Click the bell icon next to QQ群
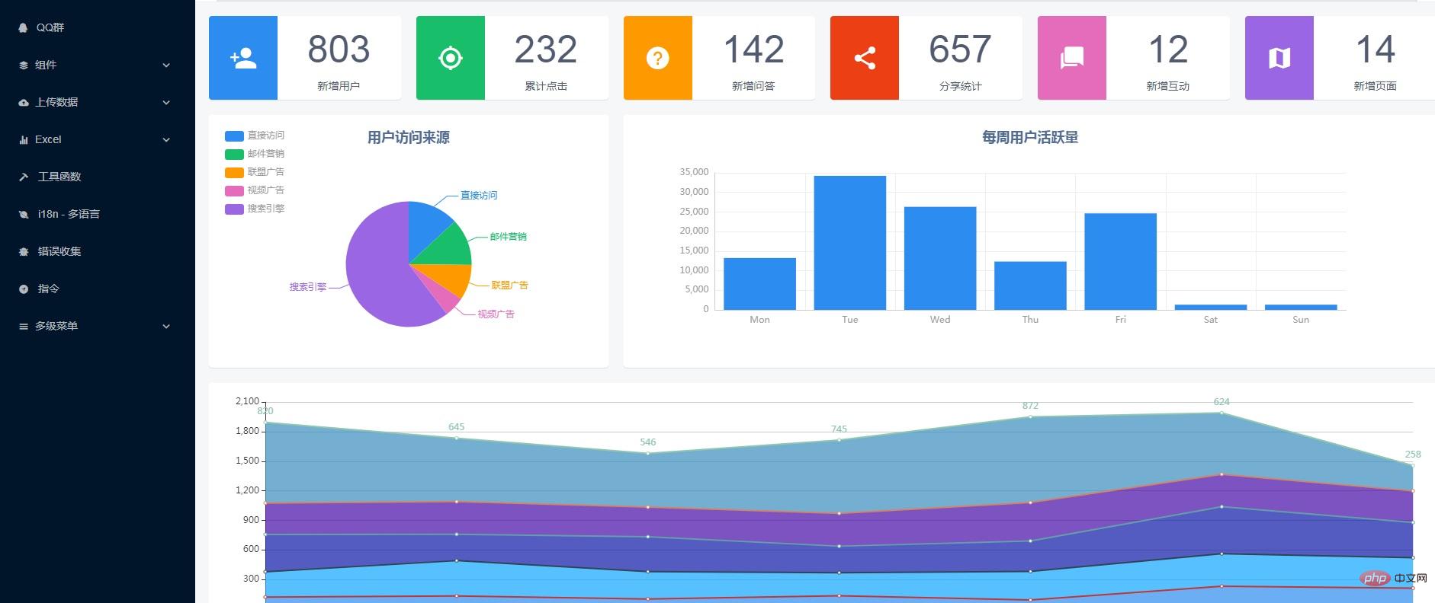1435x603 pixels. [x=23, y=27]
